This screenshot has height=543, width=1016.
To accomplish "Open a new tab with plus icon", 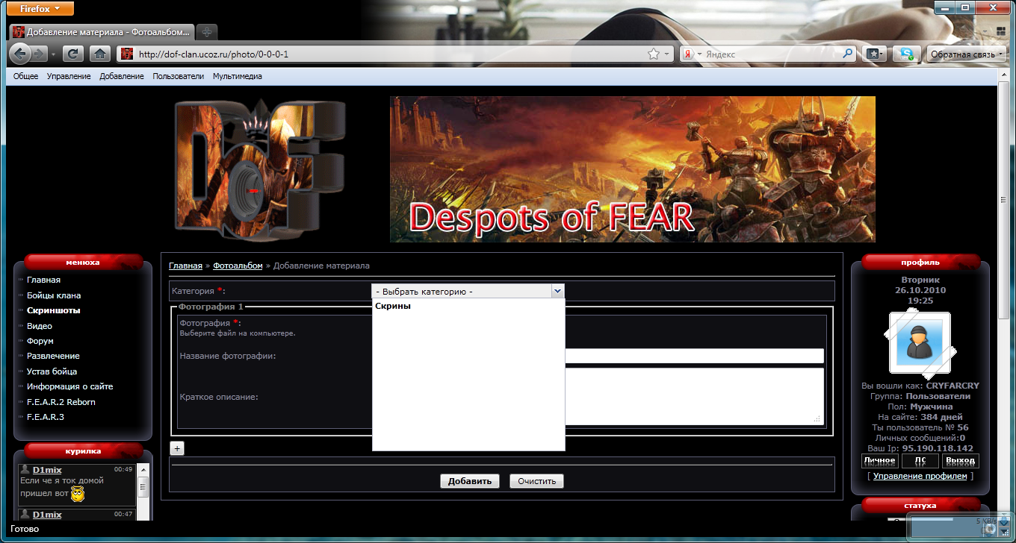I will pyautogui.click(x=207, y=32).
